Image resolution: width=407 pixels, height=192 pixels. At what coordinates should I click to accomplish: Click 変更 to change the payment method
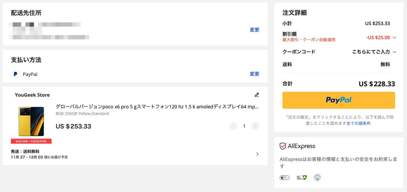[254, 74]
